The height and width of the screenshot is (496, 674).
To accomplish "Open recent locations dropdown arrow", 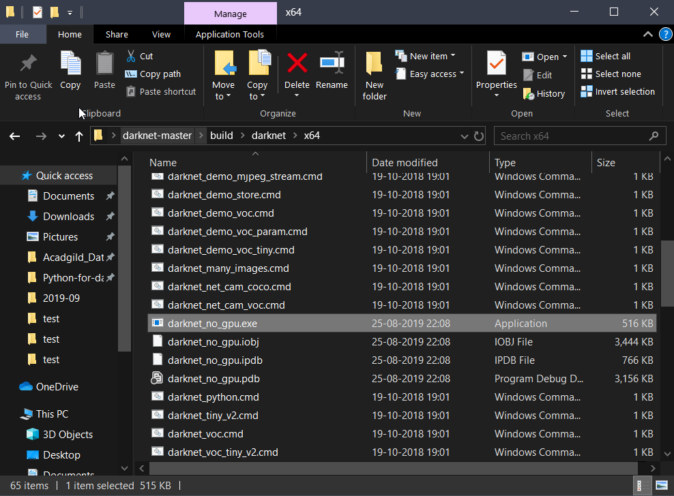I will click(61, 136).
